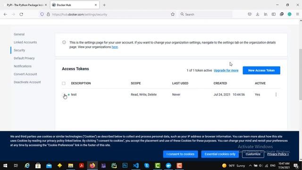The image size is (302, 170).
Task: Open Camtasia from the taskbar
Action: tap(158, 166)
